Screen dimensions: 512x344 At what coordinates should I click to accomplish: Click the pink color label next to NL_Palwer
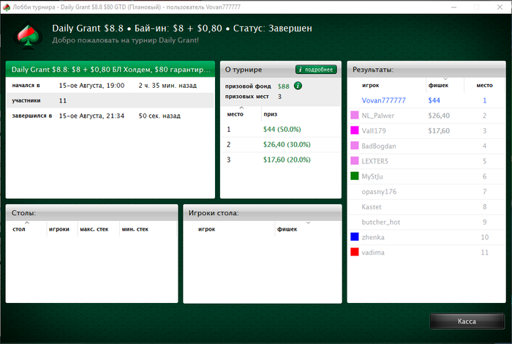(x=354, y=115)
